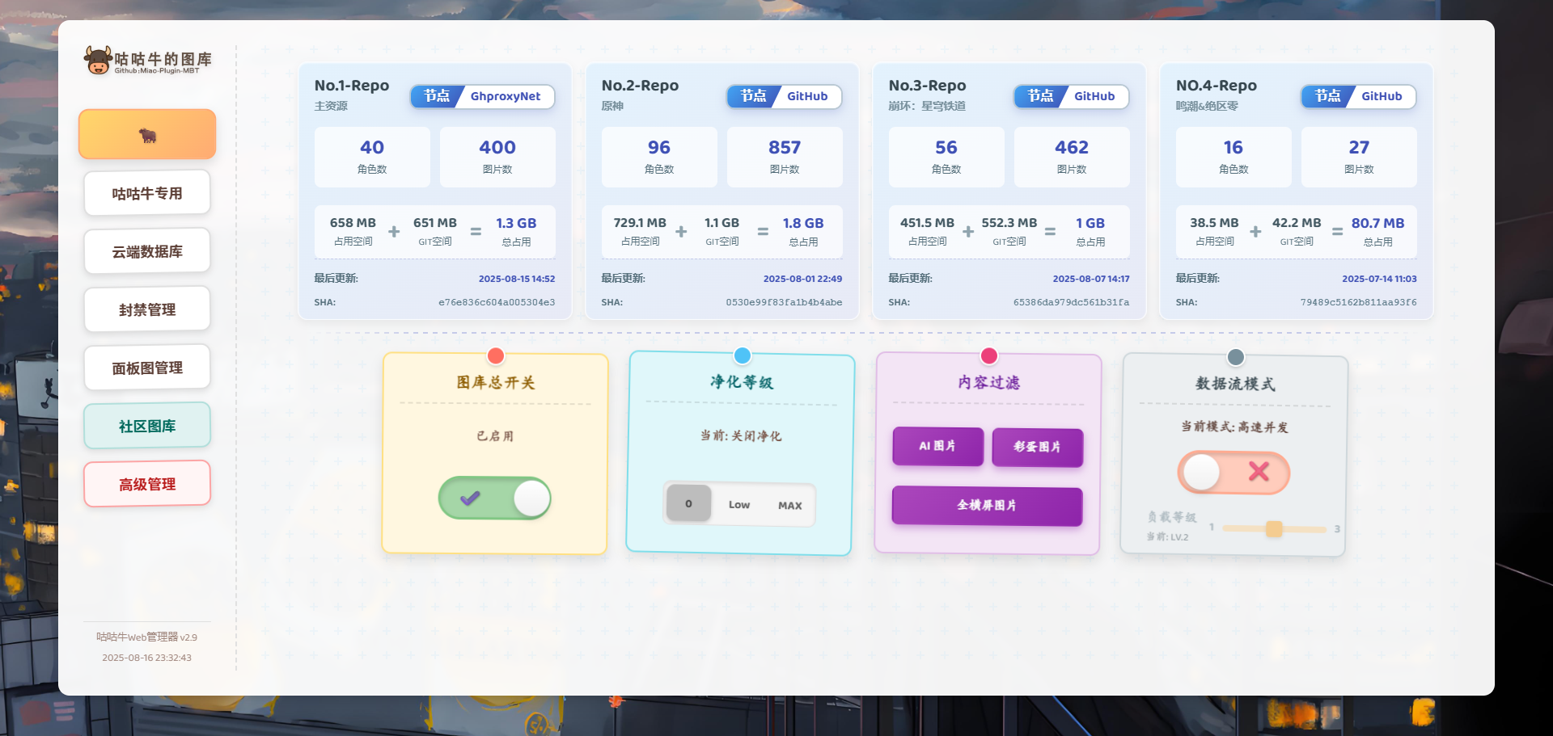Click the 当前模式: 高速并发 status text
Screen dimensions: 1553x736
coord(1234,427)
